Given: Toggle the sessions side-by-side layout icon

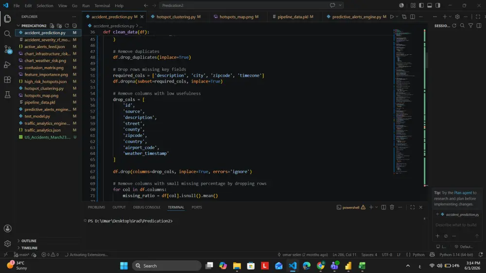Looking at the screenshot, I should pyautogui.click(x=479, y=26).
